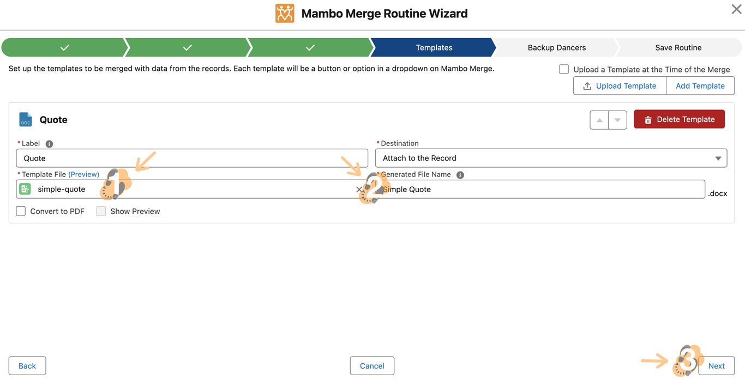Clear the simple-quote template file selection
Image resolution: width=745 pixels, height=380 pixels.
coord(358,189)
